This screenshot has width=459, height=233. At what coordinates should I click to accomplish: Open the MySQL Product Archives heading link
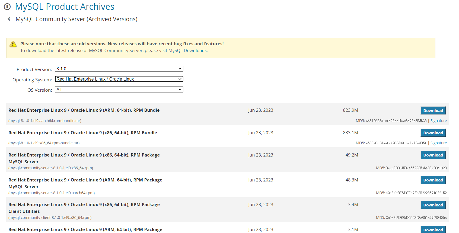[65, 7]
